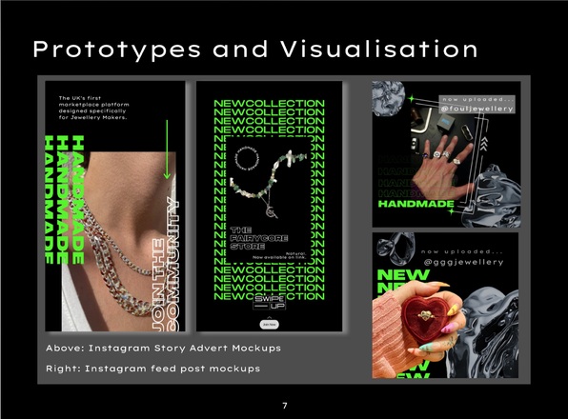Click the circular Handmade text badge
This screenshot has height=419, width=568.
click(248, 158)
